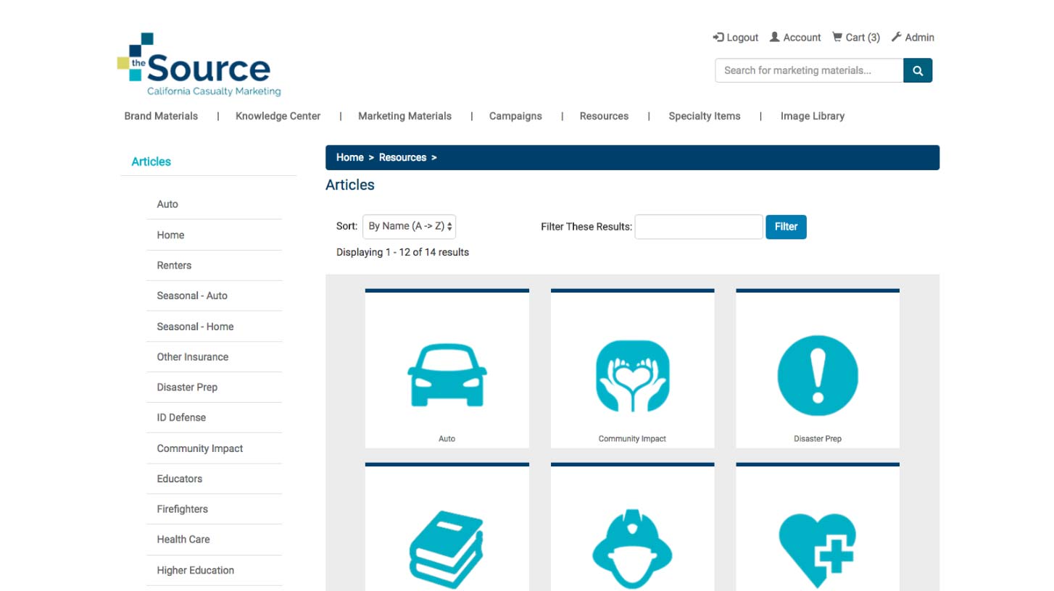Select Renters in the sidebar

174,265
